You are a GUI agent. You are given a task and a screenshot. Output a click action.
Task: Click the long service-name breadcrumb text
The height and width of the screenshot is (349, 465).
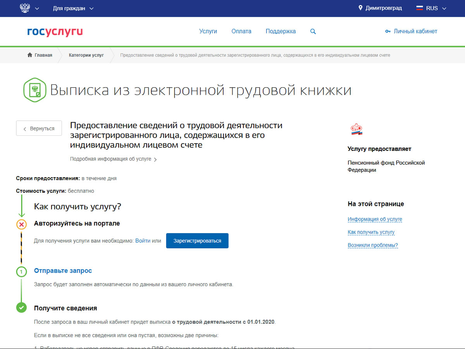[x=255, y=55]
